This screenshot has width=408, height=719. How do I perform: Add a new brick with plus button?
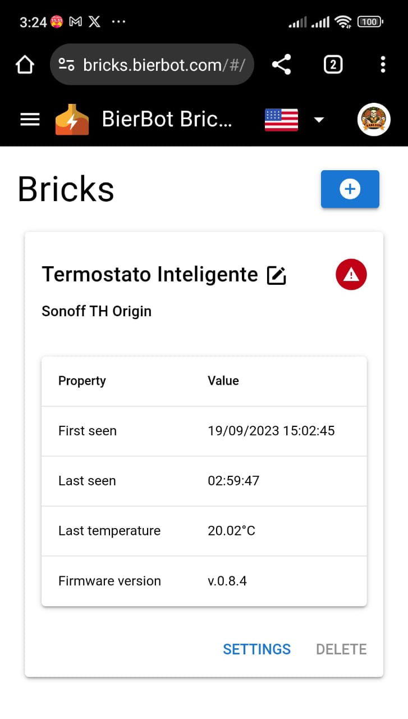[x=350, y=189]
